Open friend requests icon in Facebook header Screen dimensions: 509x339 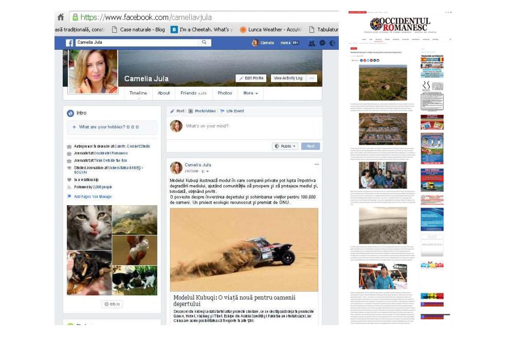click(311, 43)
